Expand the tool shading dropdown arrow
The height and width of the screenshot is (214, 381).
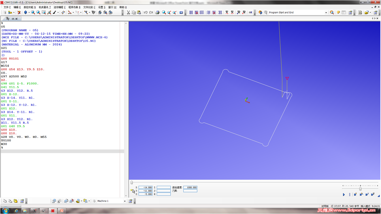click(x=58, y=12)
